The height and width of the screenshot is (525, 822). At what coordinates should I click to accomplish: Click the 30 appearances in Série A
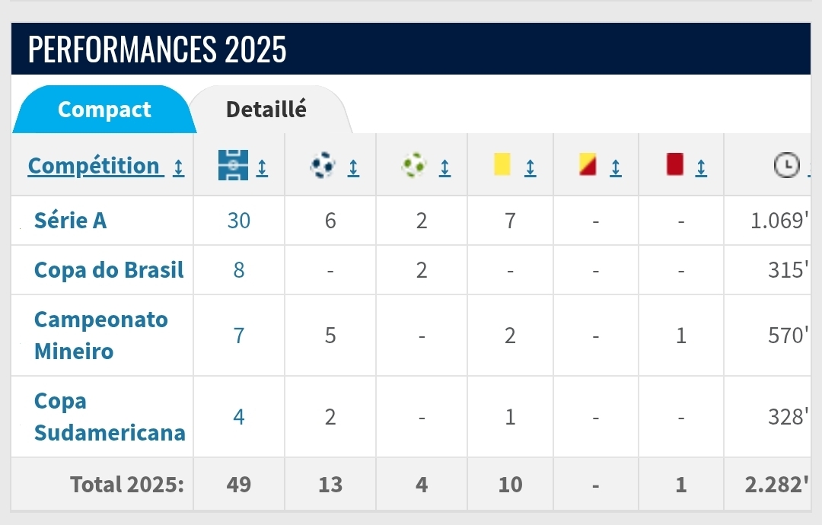[x=239, y=221]
